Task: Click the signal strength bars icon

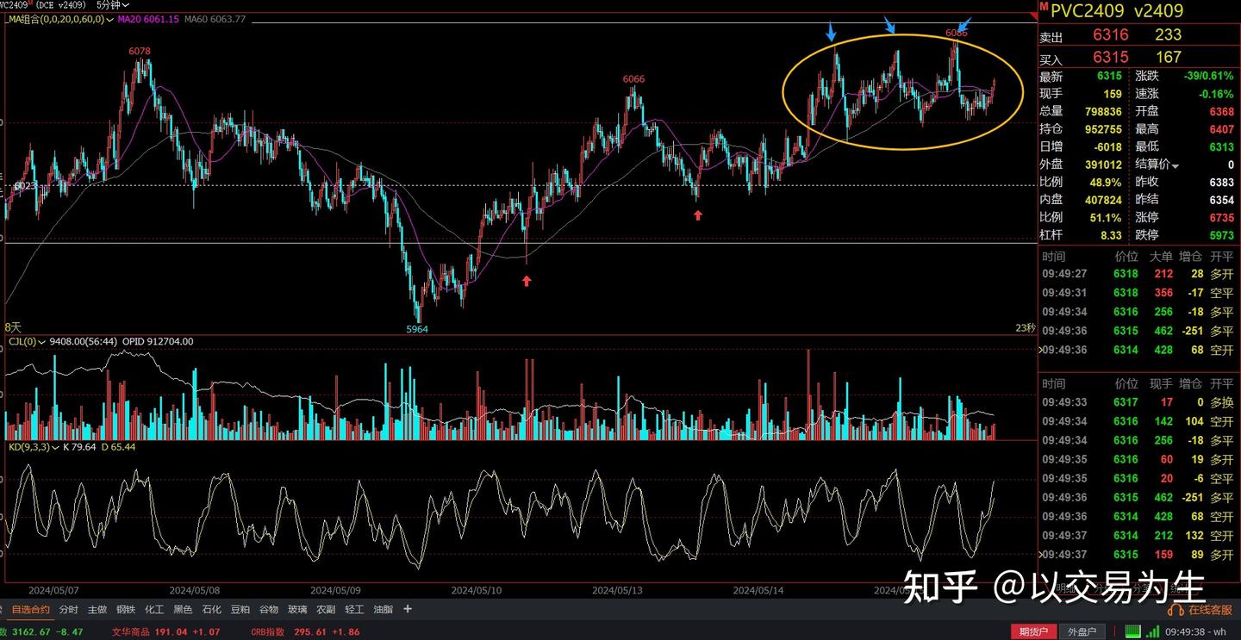Action: tap(1151, 631)
